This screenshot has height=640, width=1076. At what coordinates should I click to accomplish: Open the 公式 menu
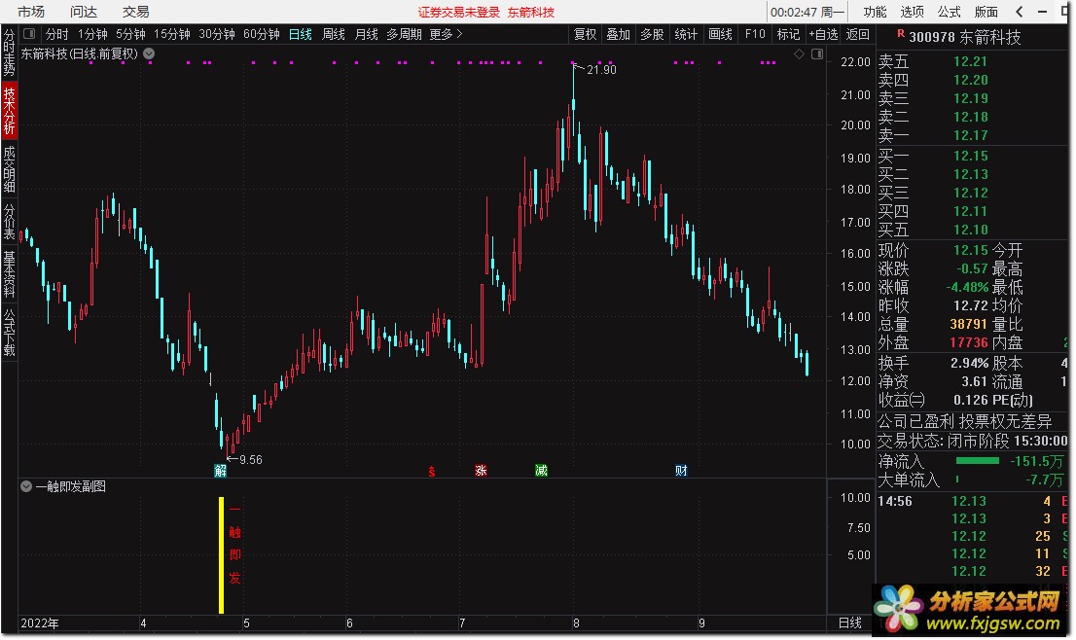tap(950, 12)
